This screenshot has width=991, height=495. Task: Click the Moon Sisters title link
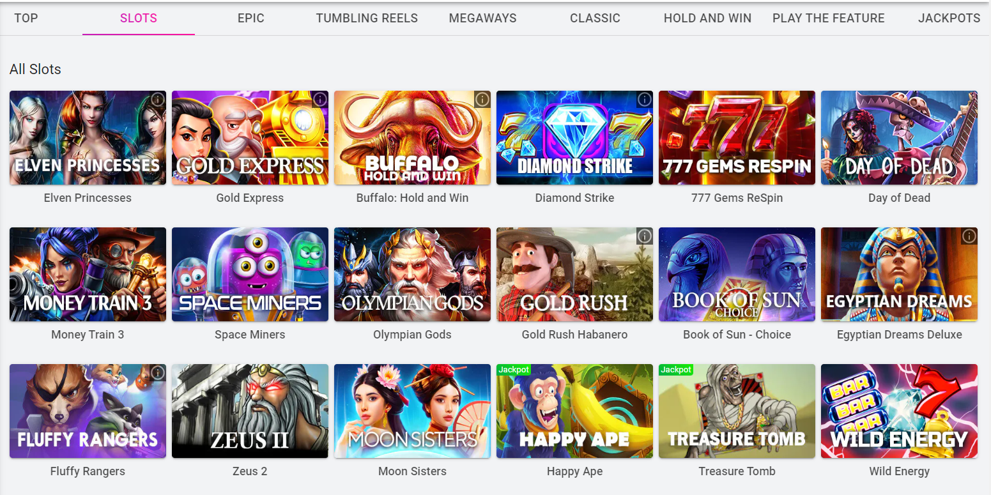tap(412, 471)
